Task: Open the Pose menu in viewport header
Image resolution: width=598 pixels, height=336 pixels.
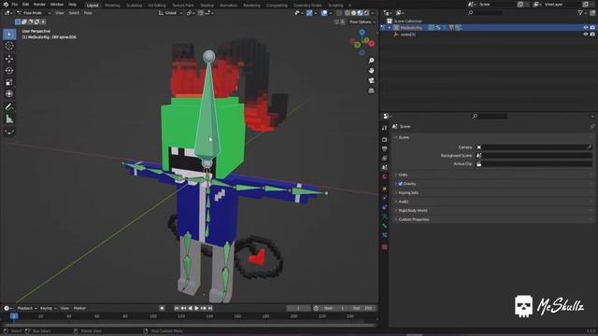Action: tap(88, 13)
